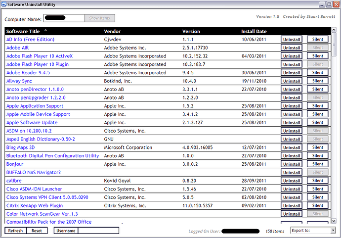Open the AD Info (Free Edition) link
The image size is (341, 238).
click(30, 40)
